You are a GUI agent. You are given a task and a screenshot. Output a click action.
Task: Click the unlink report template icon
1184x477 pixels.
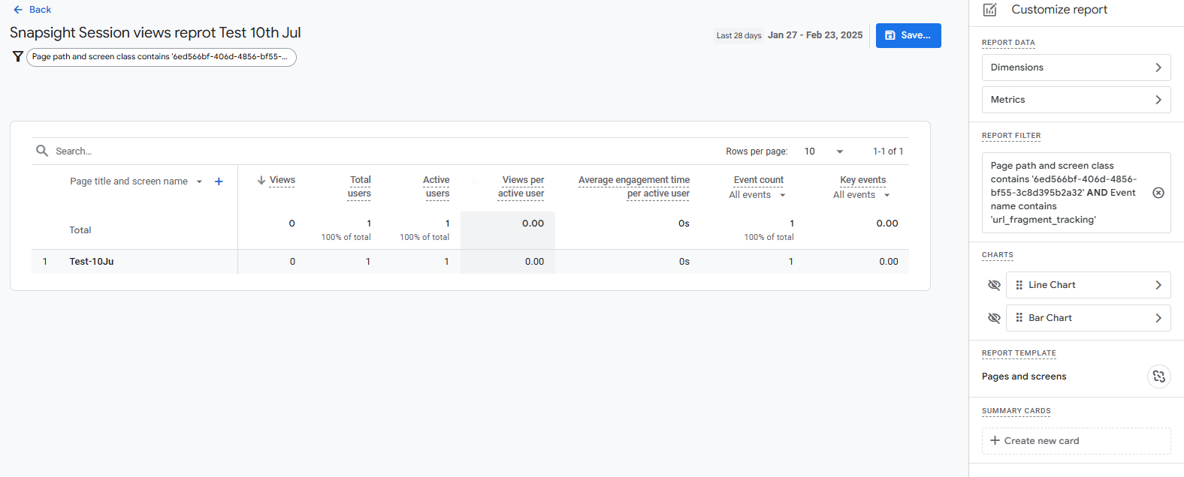[x=1158, y=376]
